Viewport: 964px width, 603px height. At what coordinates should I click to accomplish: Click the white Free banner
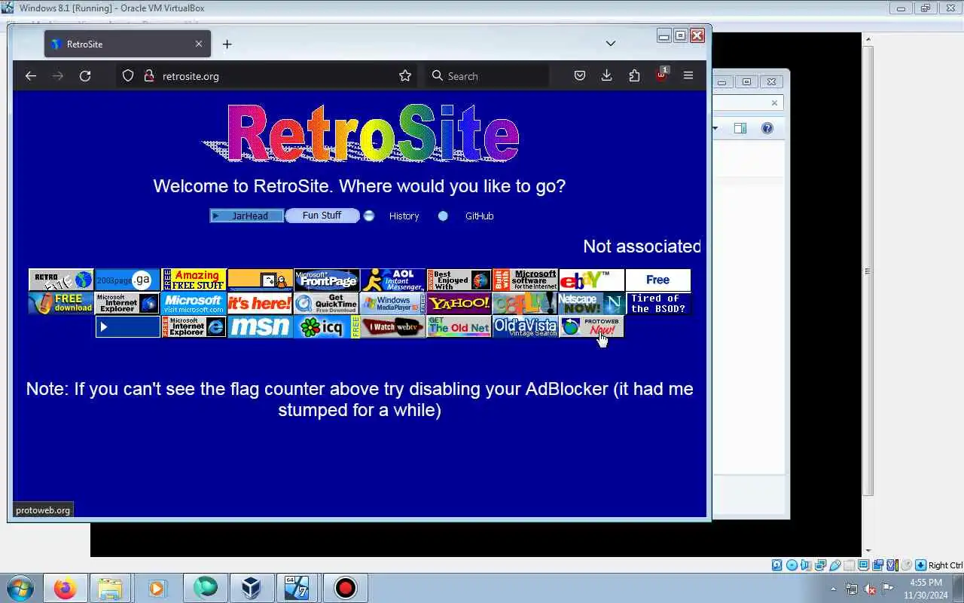(x=657, y=280)
